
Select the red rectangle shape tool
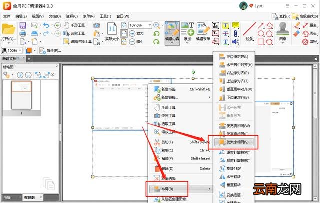click(x=261, y=42)
